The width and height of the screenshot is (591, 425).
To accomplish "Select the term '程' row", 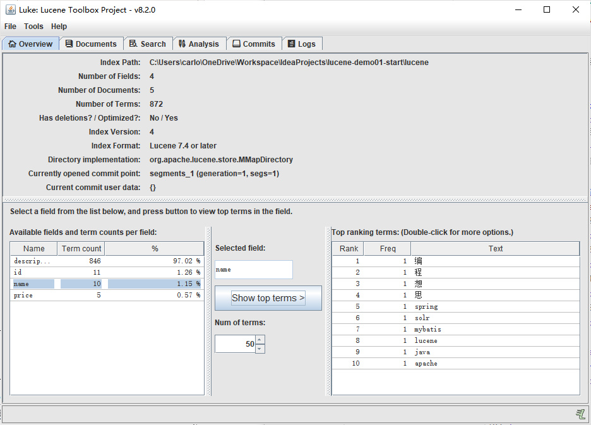I will [x=456, y=272].
